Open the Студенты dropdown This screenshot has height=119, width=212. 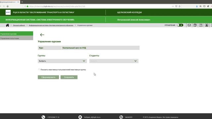click(114, 61)
